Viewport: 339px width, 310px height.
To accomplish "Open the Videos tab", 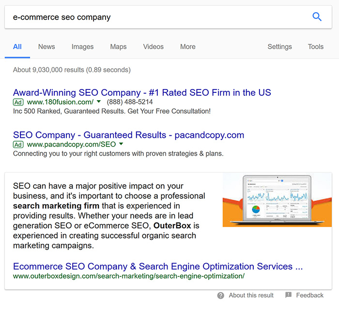I will (x=154, y=46).
